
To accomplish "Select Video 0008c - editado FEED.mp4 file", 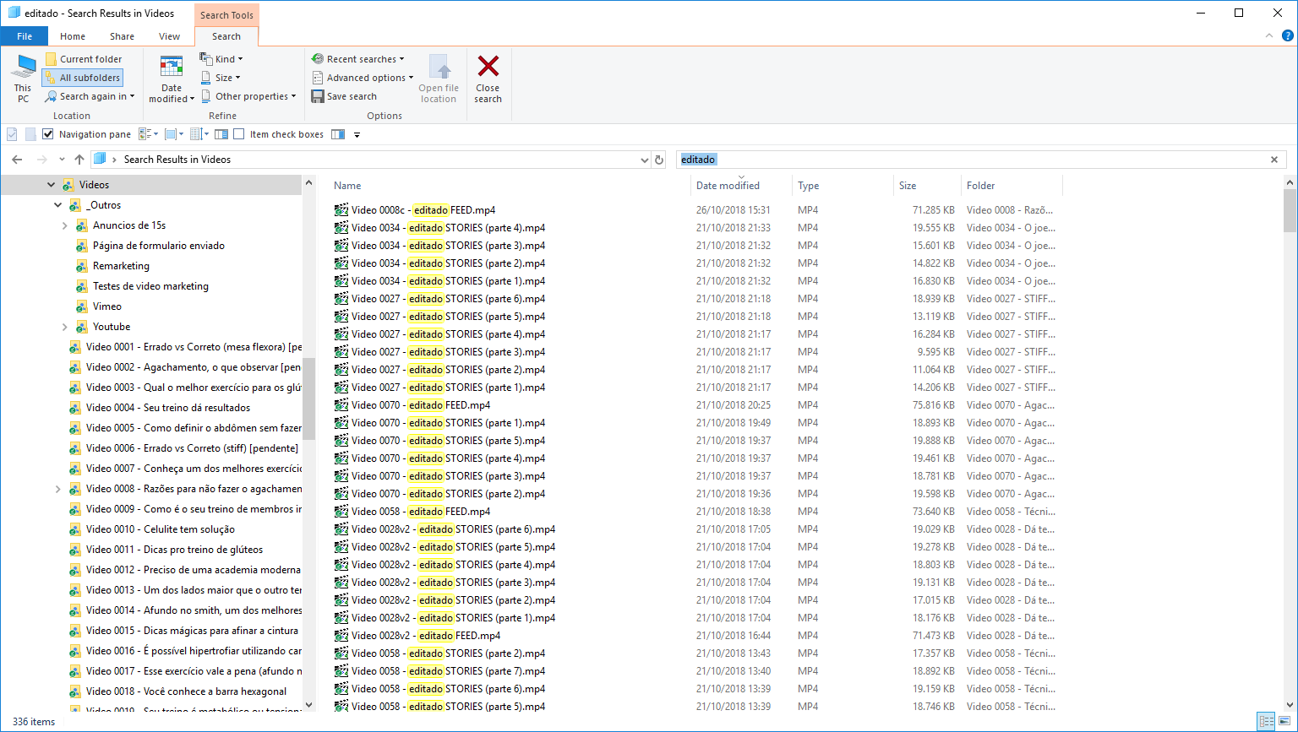I will coord(423,210).
